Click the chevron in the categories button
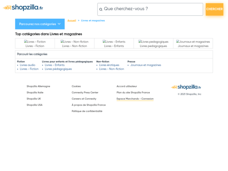This screenshot has width=228, height=171. pyautogui.click(x=59, y=24)
